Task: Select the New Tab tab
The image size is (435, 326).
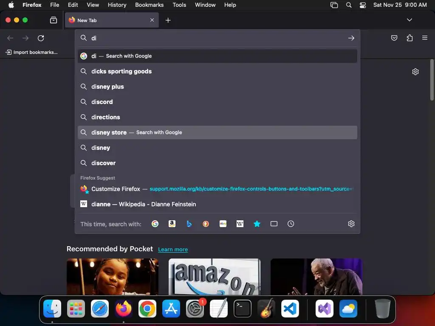Action: (112, 20)
